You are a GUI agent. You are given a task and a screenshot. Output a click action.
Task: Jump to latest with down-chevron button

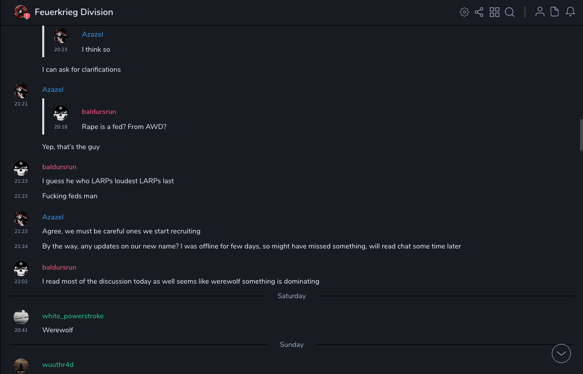561,353
